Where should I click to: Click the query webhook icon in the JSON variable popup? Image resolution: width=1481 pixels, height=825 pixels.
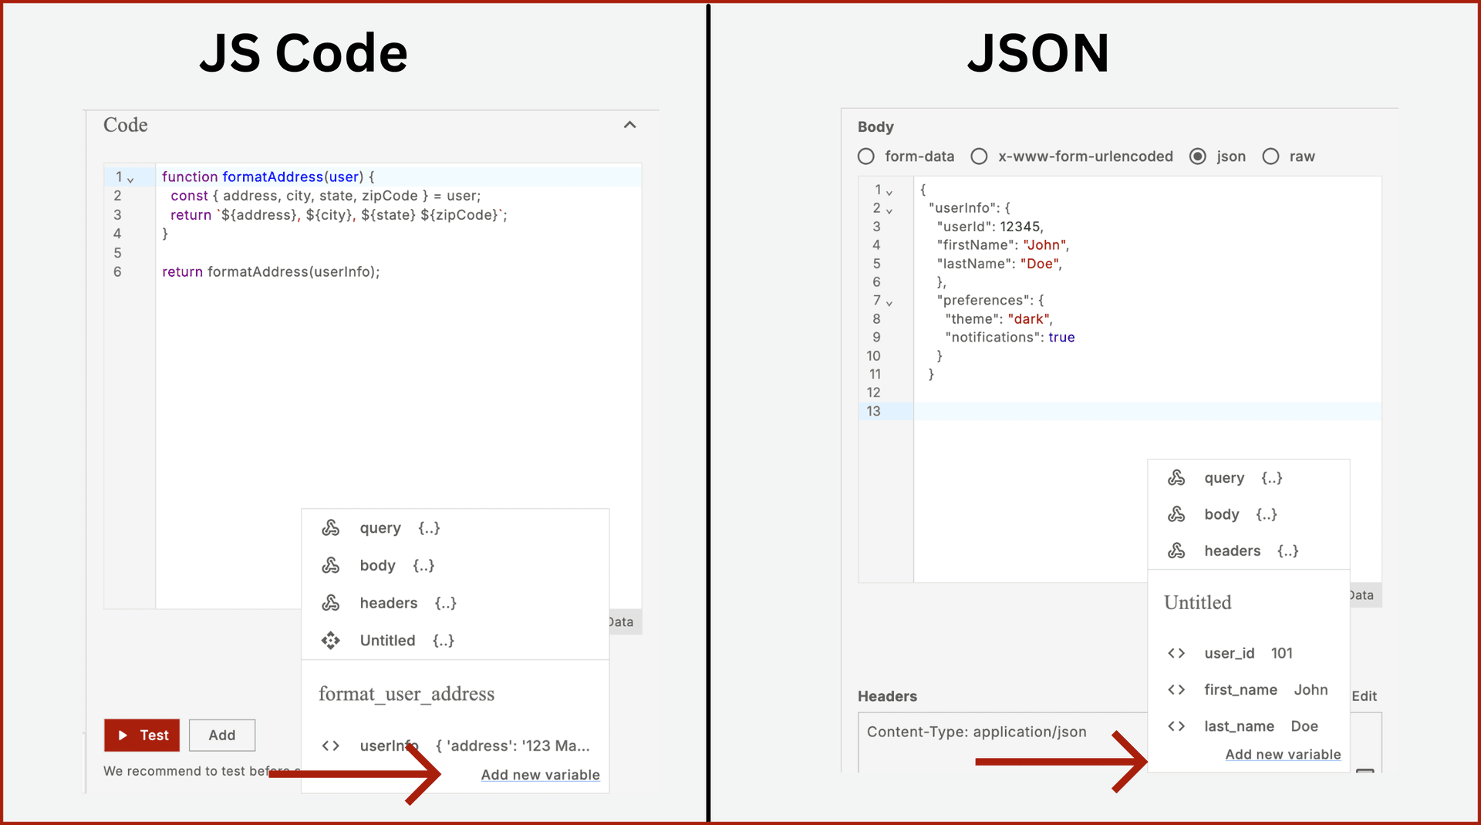point(1177,477)
